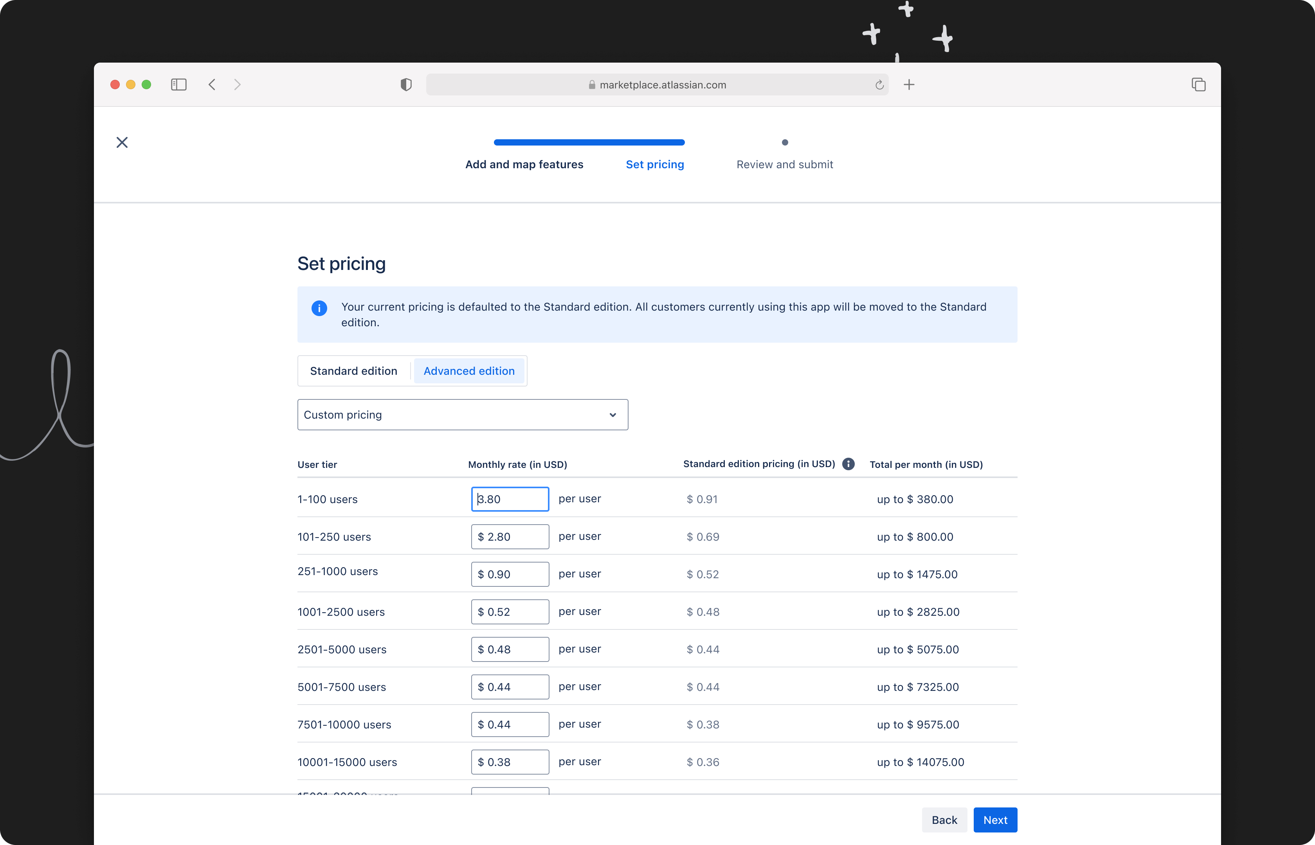
Task: Click the $ 0.69 standard price value
Action: pos(703,537)
